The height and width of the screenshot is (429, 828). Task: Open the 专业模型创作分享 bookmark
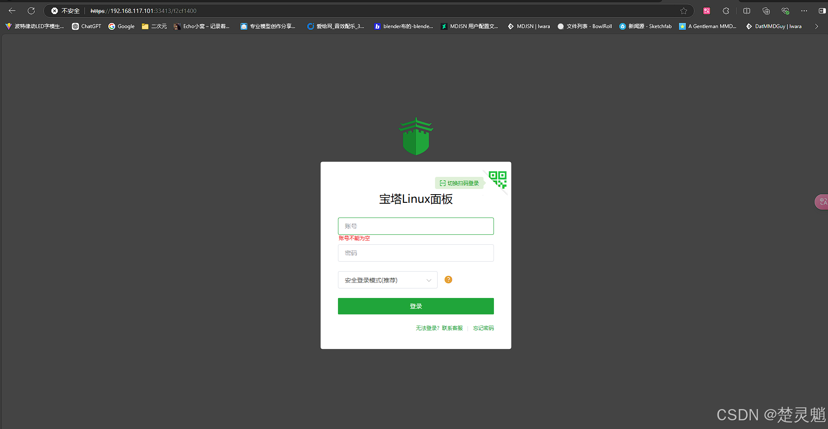(x=268, y=26)
